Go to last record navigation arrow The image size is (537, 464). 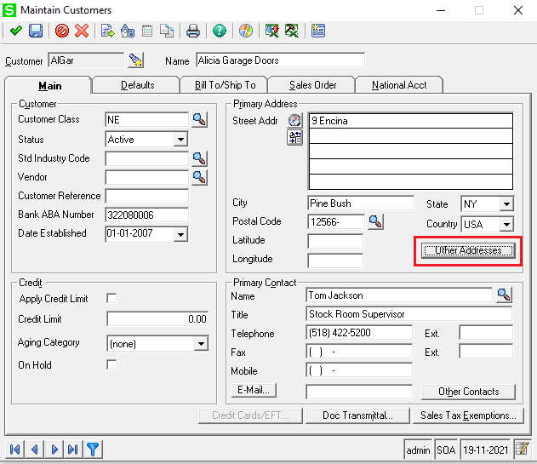tap(73, 450)
